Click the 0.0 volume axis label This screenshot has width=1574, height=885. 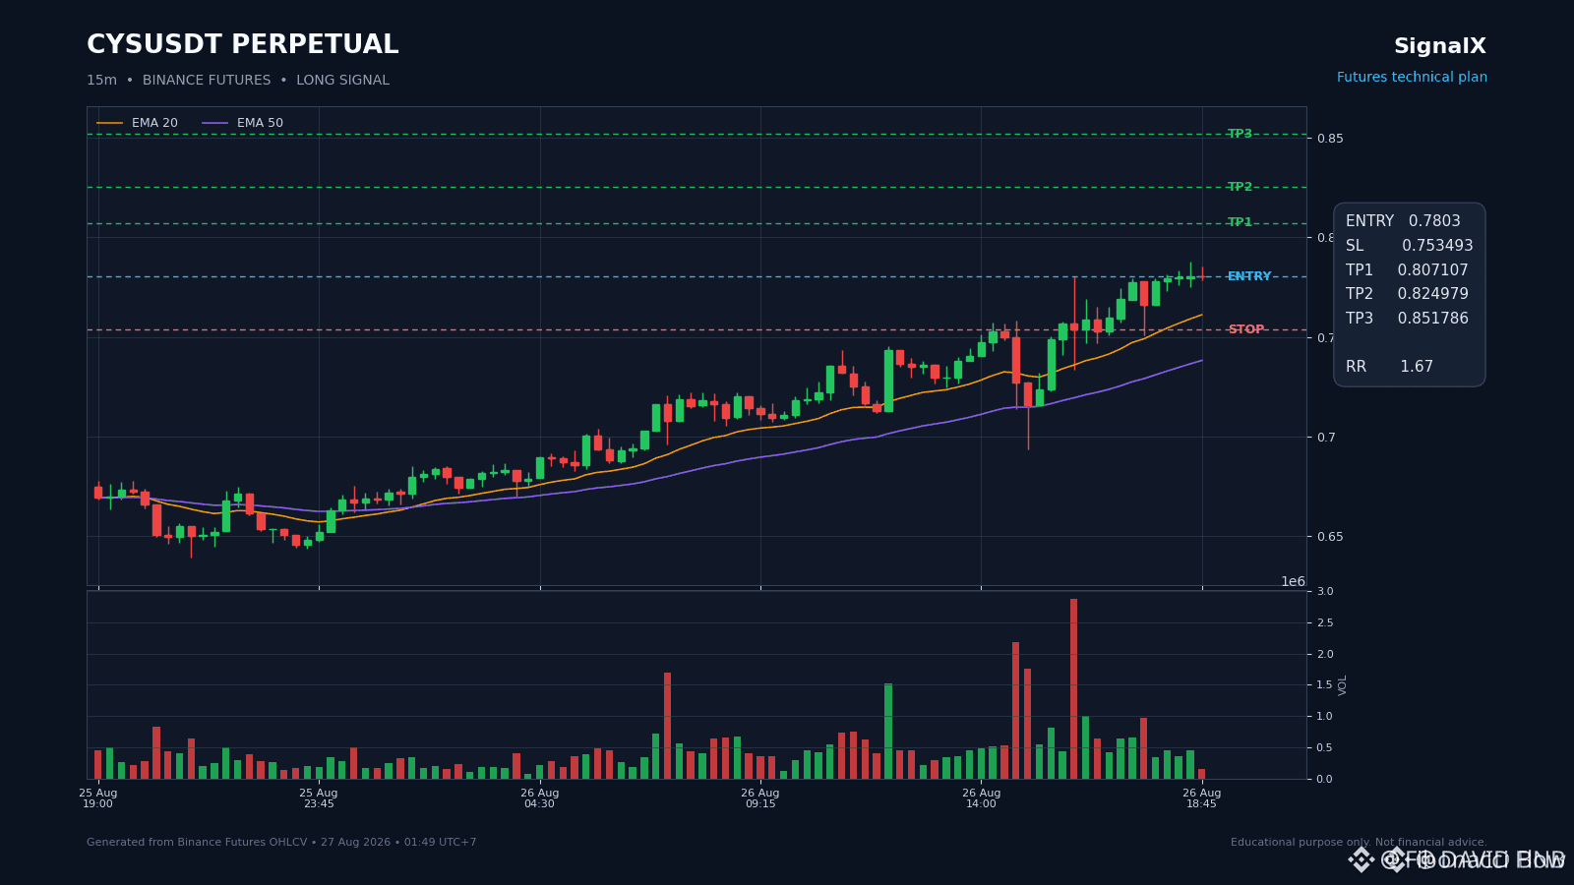click(x=1325, y=780)
